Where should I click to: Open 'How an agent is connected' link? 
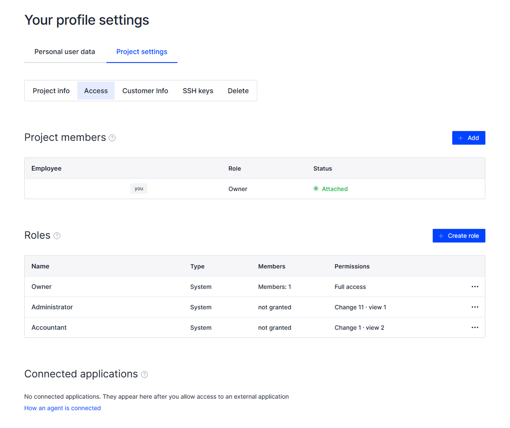(62, 408)
